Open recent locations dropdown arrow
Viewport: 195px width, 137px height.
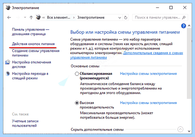point(25,17)
